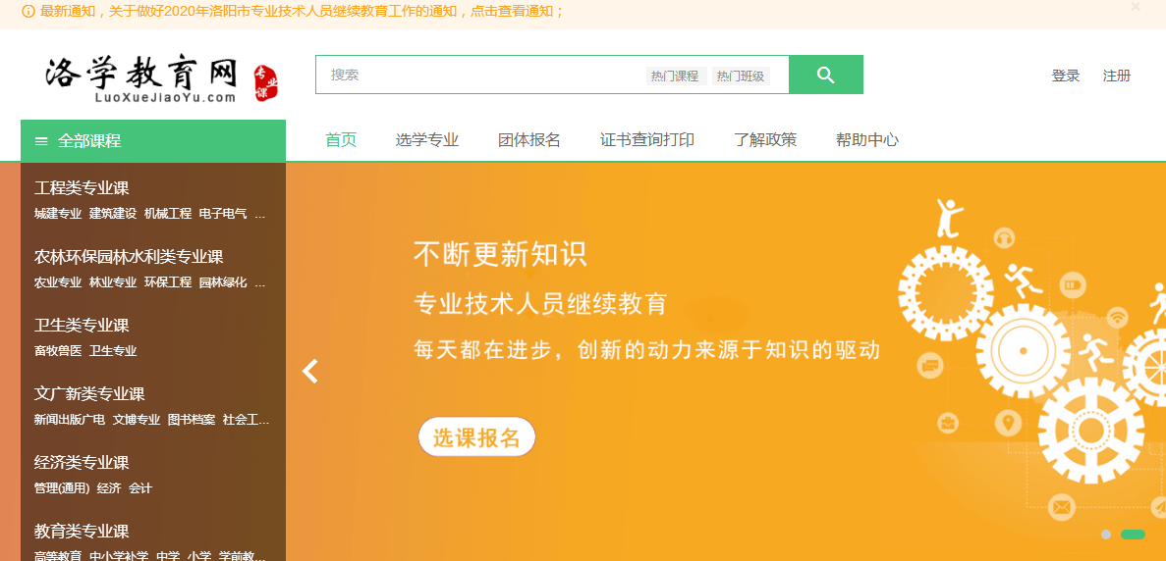Image resolution: width=1166 pixels, height=561 pixels.
Task: Open the 文广新类专业课 category
Action: [89, 394]
